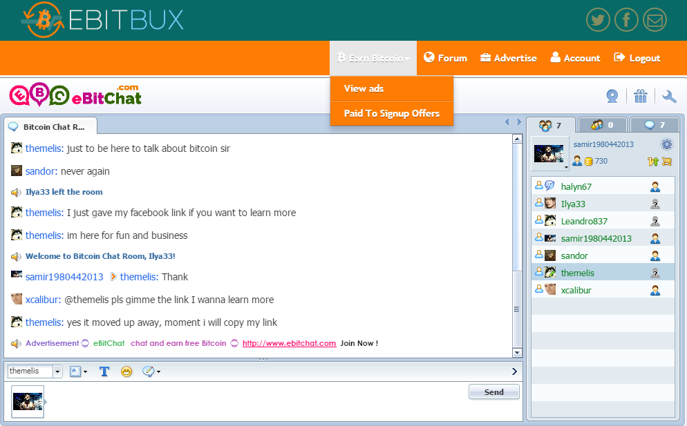Expand the font color dropdown in toolbar
Image resolution: width=687 pixels, height=426 pixels.
85,371
